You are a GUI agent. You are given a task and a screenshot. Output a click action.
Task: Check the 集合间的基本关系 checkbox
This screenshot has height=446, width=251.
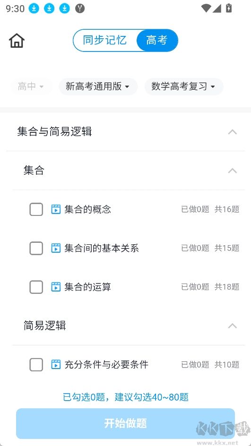[x=36, y=248]
